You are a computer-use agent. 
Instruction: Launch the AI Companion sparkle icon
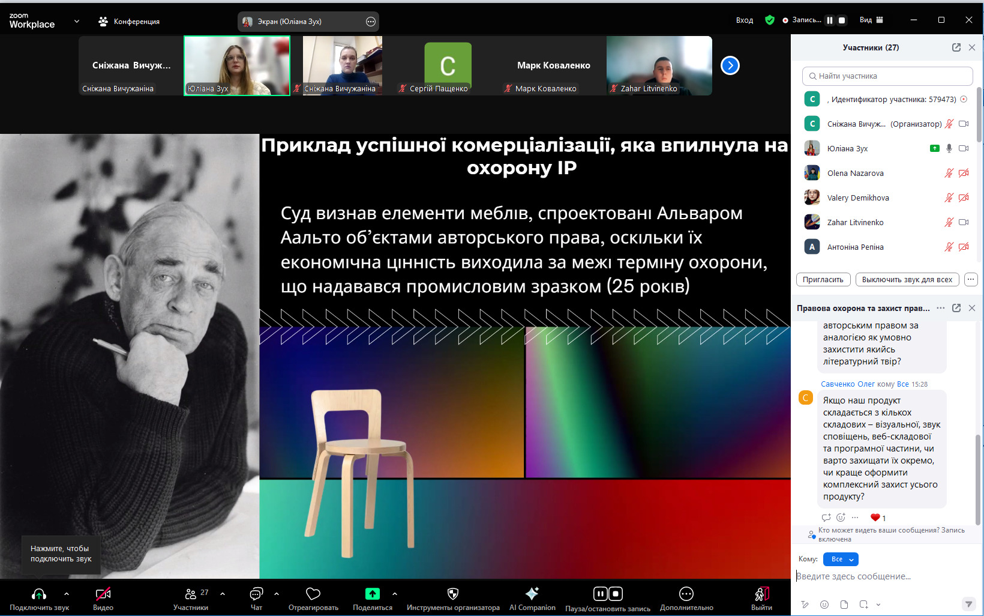pos(532,594)
